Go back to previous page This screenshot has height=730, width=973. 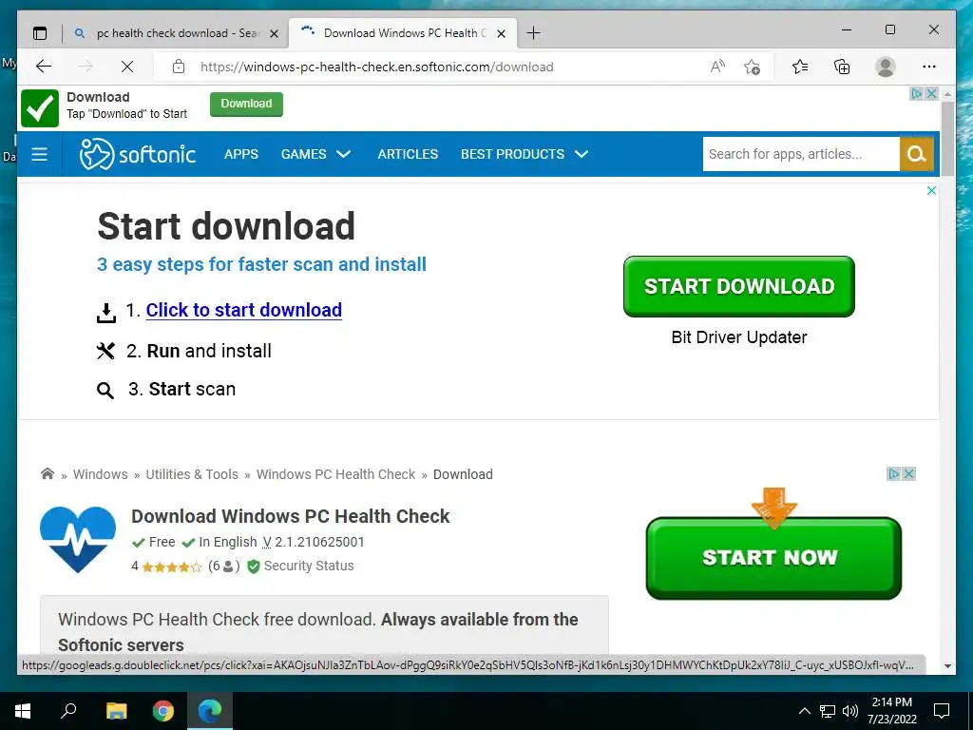[x=44, y=67]
